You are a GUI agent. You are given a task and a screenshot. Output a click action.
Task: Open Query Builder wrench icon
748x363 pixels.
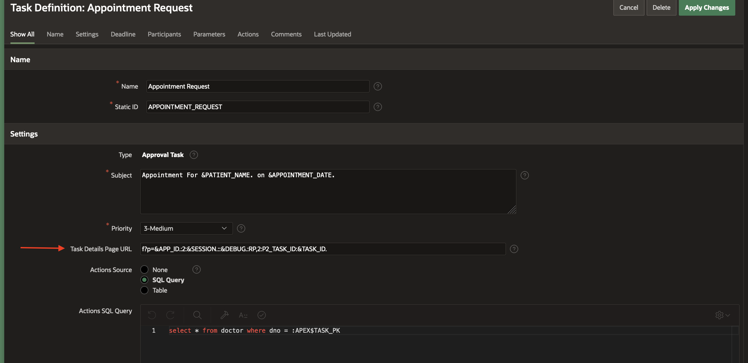pos(224,315)
